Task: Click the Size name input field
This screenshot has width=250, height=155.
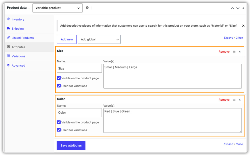Action: tap(79, 68)
